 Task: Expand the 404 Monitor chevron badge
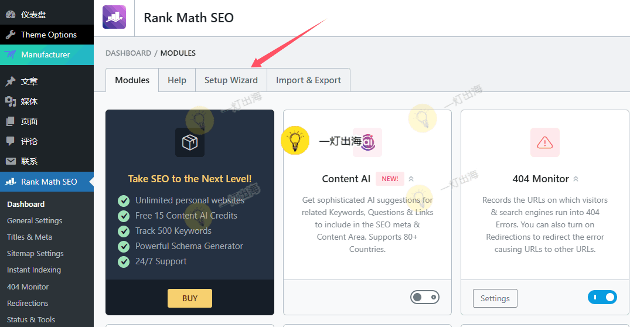point(575,179)
